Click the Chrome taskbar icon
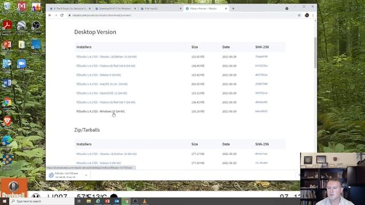The width and height of the screenshot is (365, 205). (x=126, y=201)
